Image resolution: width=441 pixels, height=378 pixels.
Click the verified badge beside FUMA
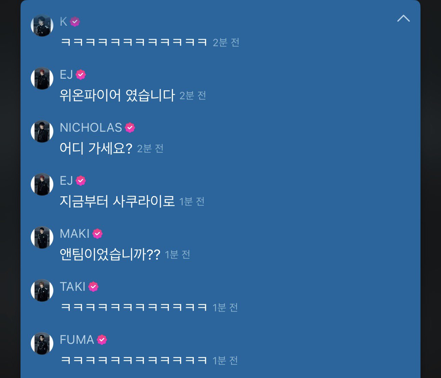pos(102,340)
